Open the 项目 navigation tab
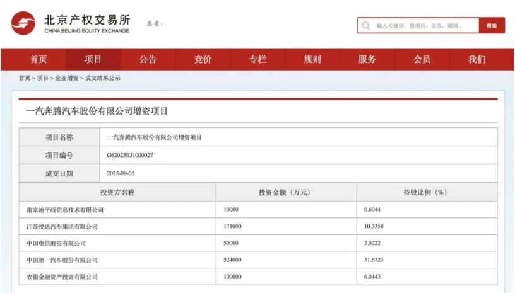The image size is (515, 293). (x=93, y=59)
